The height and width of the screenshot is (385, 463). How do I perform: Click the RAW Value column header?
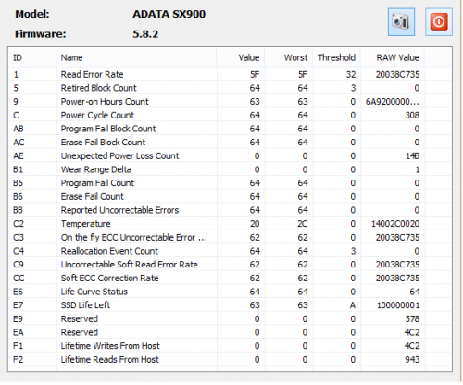(x=393, y=57)
